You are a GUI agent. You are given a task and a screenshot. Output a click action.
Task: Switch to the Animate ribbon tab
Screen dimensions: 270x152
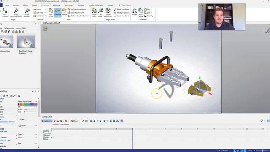[x=111, y=5]
